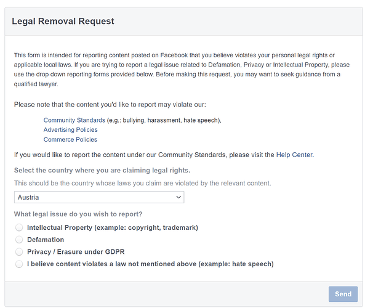Visit the Help Center link

(294, 155)
